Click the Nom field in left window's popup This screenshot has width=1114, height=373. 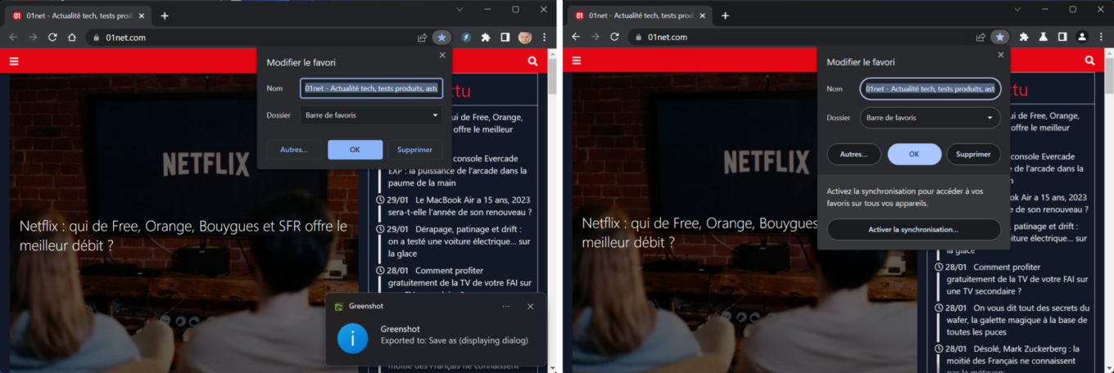tap(371, 88)
